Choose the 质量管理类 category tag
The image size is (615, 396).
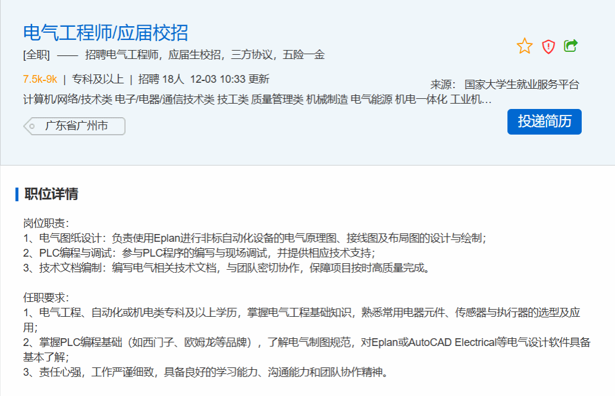(x=277, y=99)
